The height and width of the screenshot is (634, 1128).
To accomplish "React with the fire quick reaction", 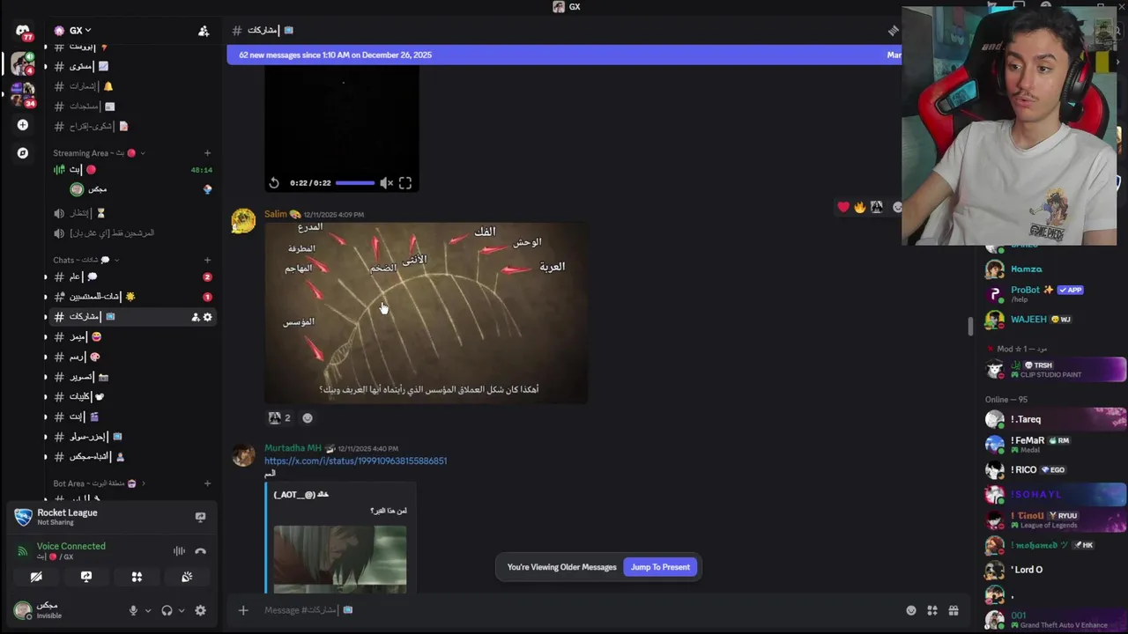I will point(859,207).
